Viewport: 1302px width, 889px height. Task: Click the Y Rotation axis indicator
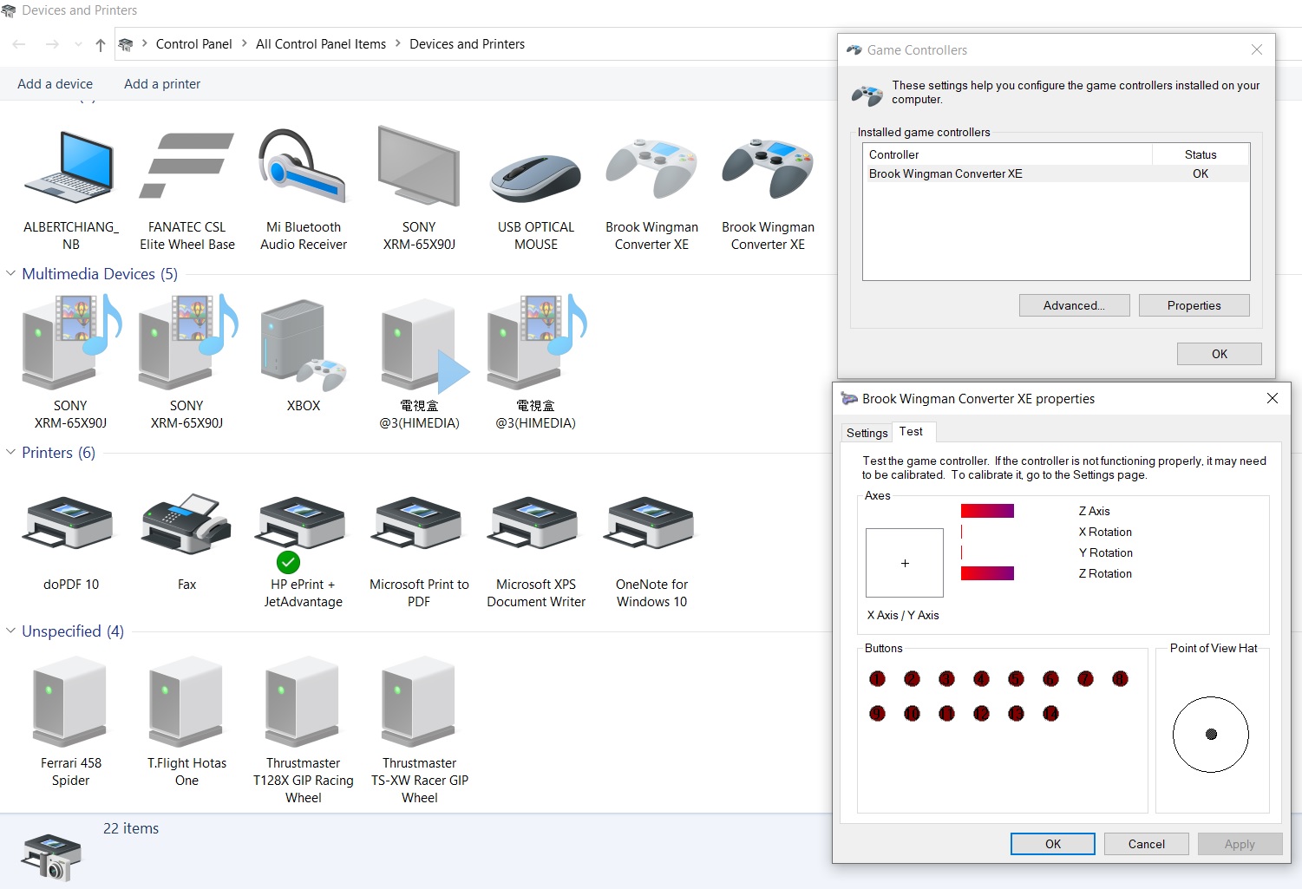pos(961,552)
